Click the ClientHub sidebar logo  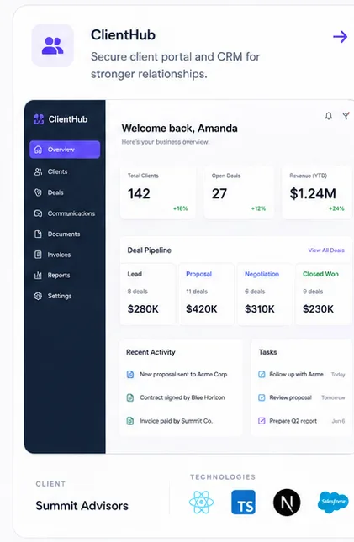pyautogui.click(x=61, y=119)
